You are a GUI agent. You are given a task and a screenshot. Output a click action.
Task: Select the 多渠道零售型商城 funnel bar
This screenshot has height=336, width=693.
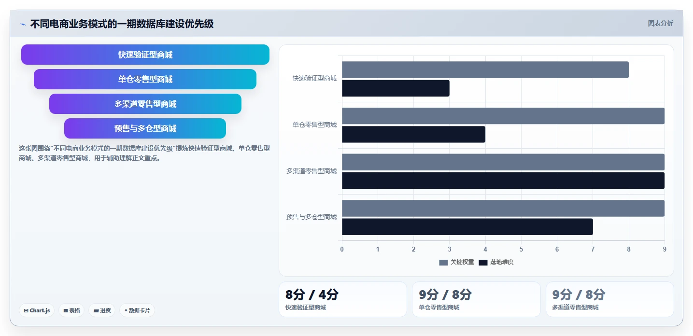(x=145, y=104)
